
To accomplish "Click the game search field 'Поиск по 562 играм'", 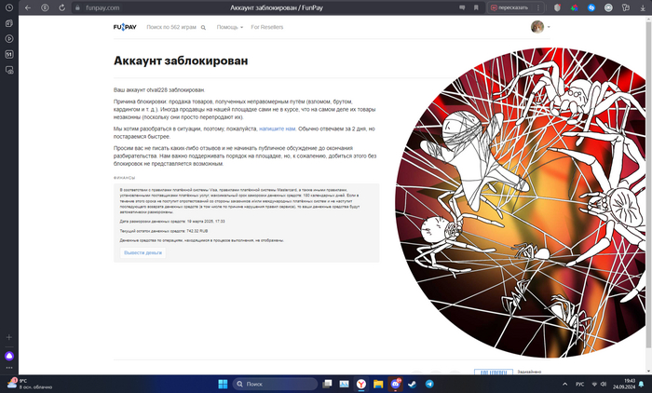I will click(x=171, y=27).
